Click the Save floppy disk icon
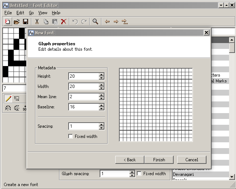This screenshot has width=236, height=189. [x=26, y=22]
